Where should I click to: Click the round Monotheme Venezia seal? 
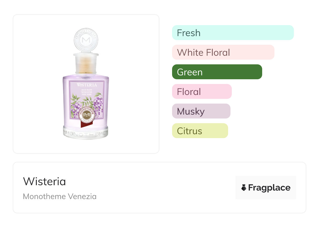pos(86,115)
